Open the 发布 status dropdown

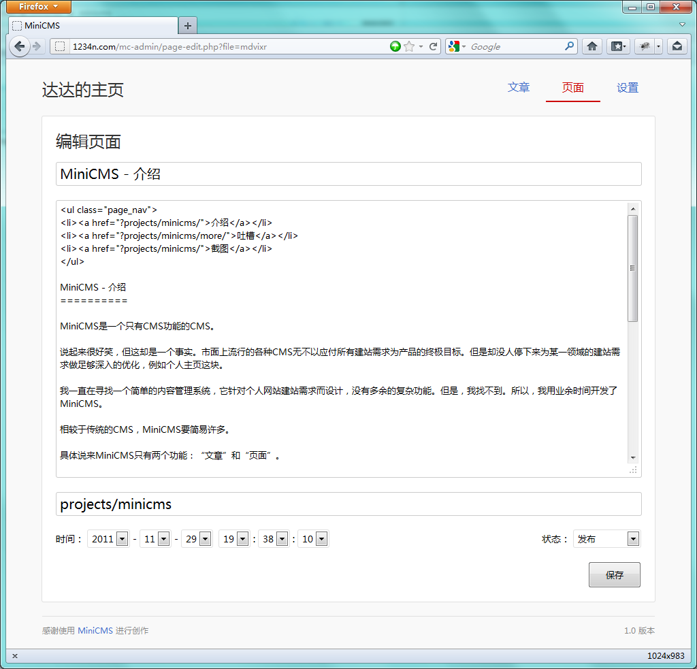(x=633, y=539)
